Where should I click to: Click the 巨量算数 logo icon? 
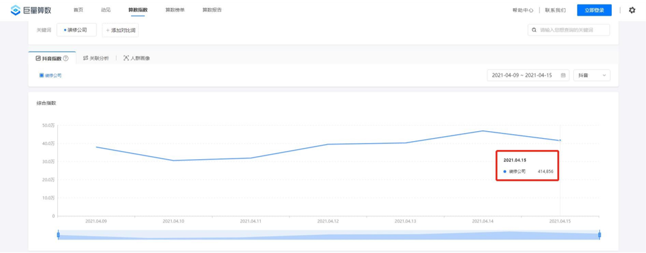(16, 10)
